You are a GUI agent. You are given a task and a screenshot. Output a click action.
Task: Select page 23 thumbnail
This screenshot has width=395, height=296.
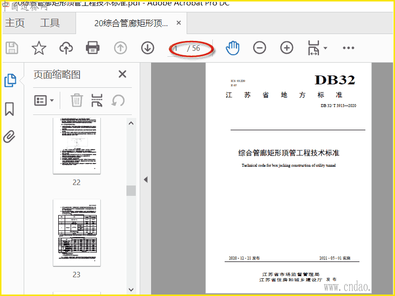[x=77, y=232]
